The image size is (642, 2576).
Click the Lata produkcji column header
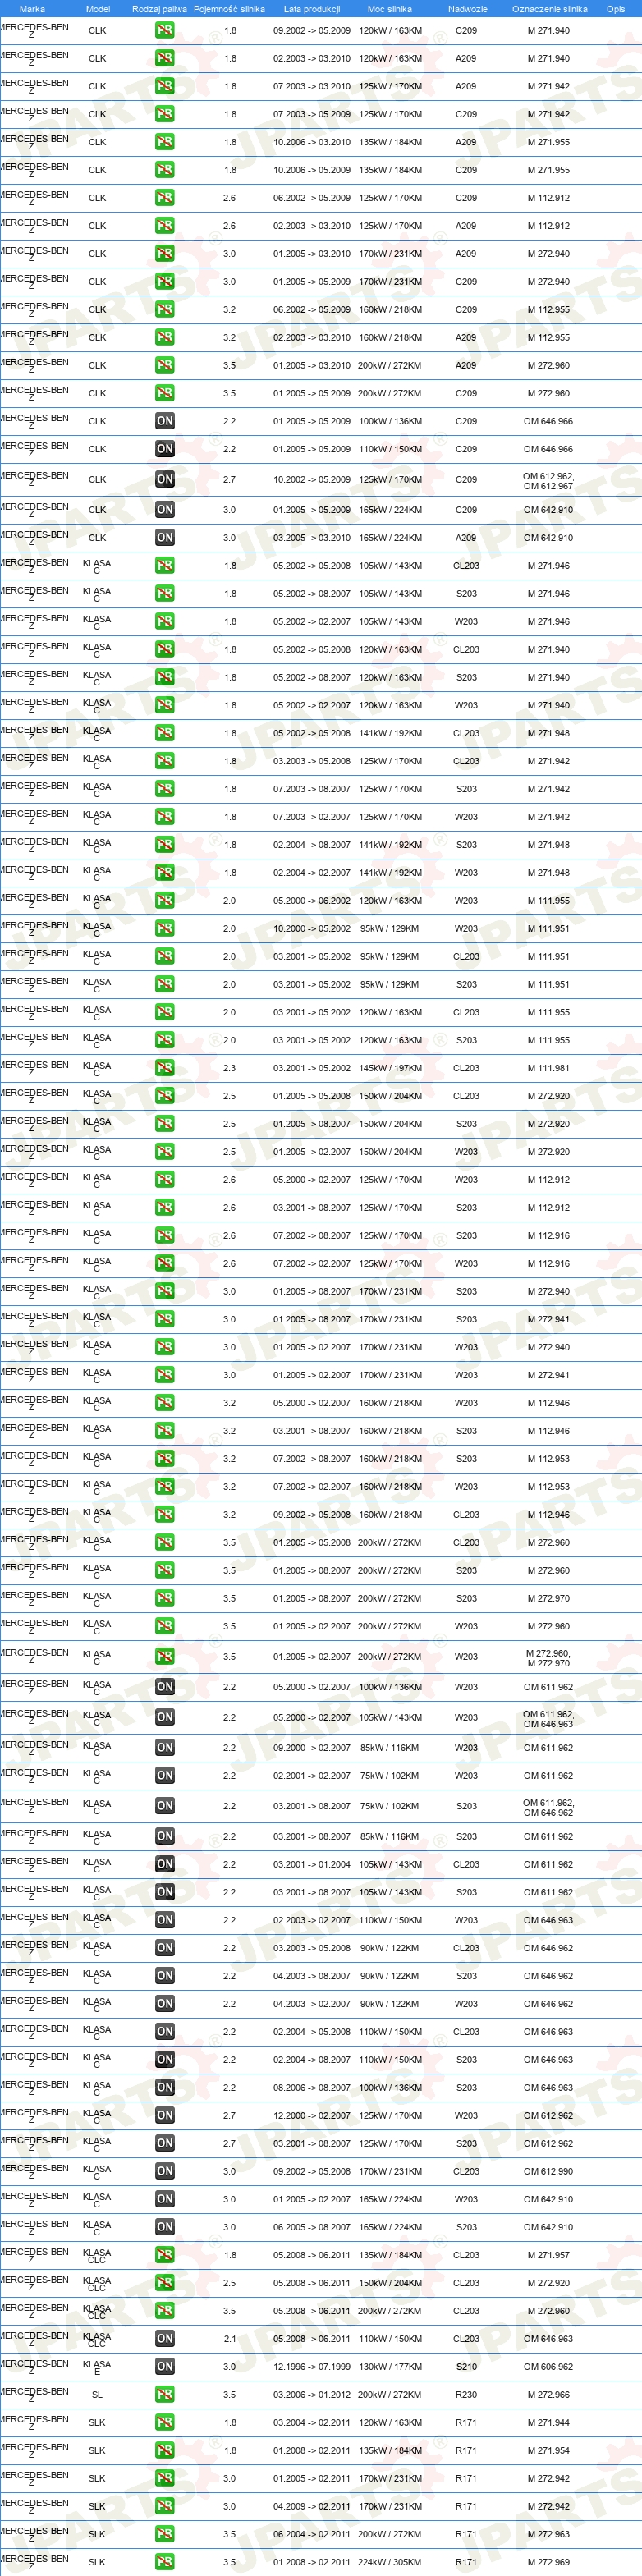click(x=312, y=9)
